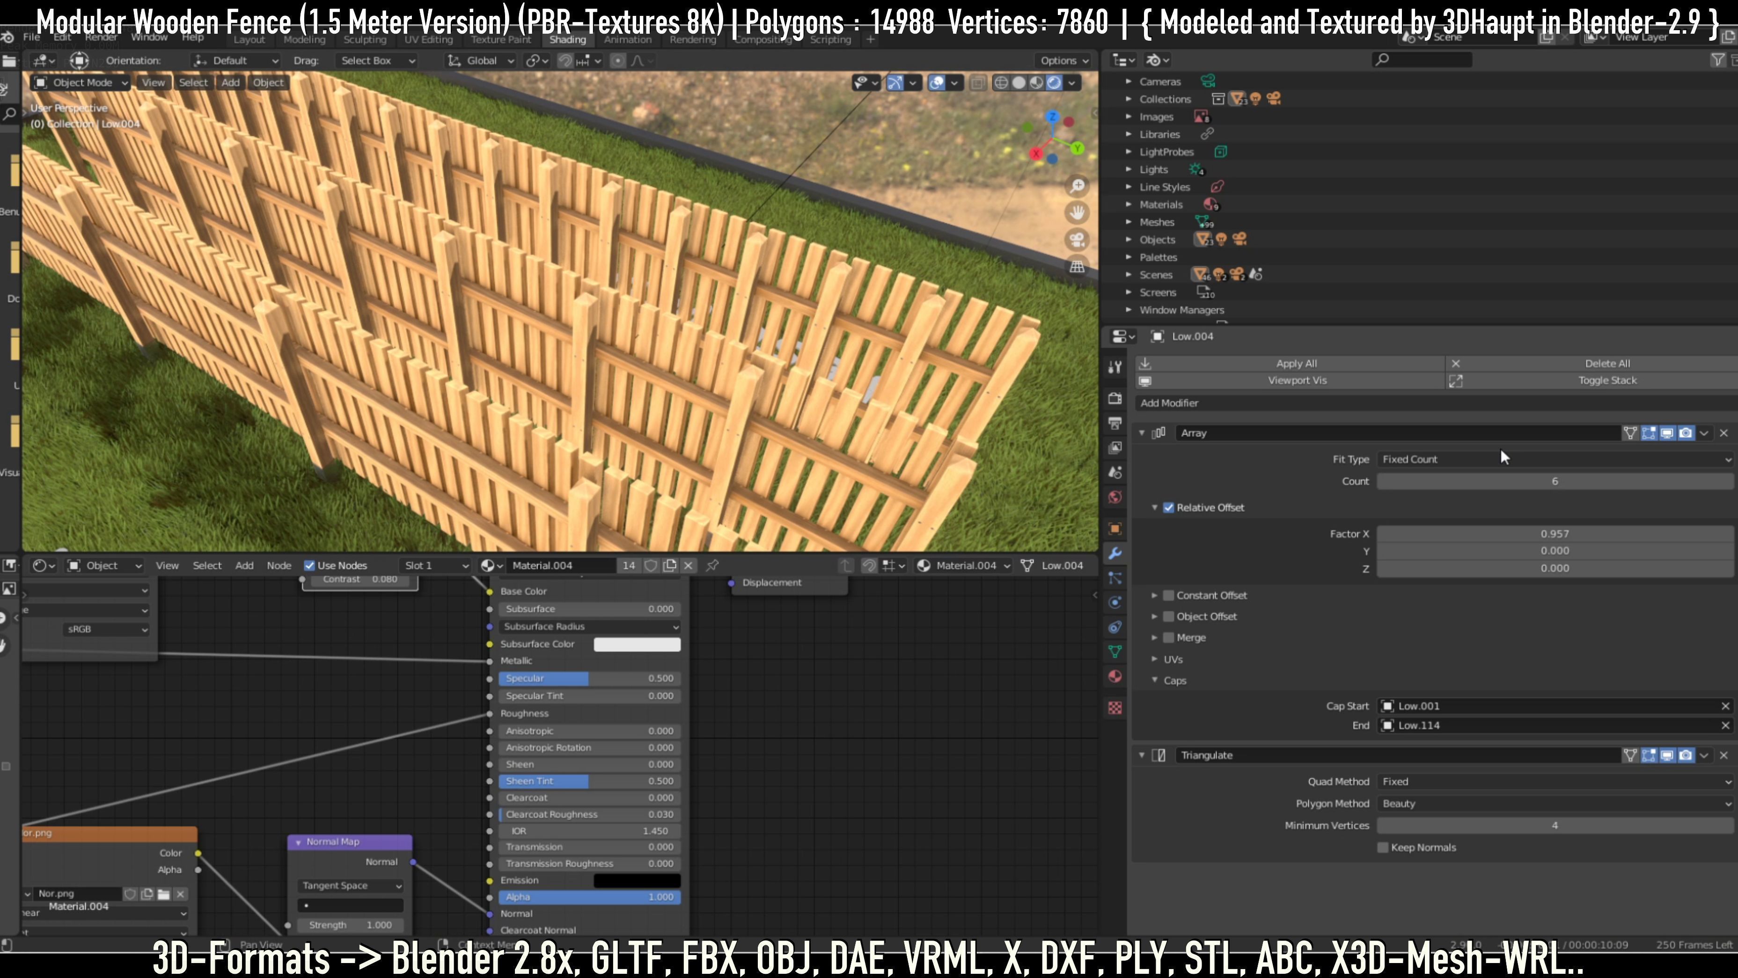Switch perspective/orthographic with the grid gizmo

(x=1078, y=266)
